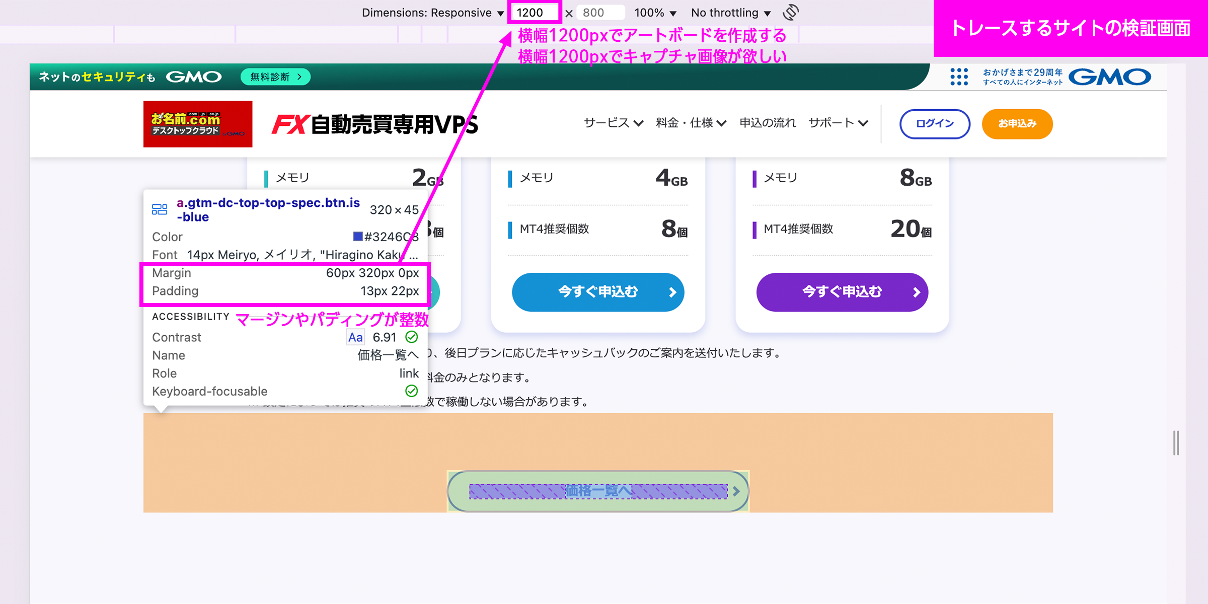Click the viewport width field showing 1200
The image size is (1208, 604).
535,13
